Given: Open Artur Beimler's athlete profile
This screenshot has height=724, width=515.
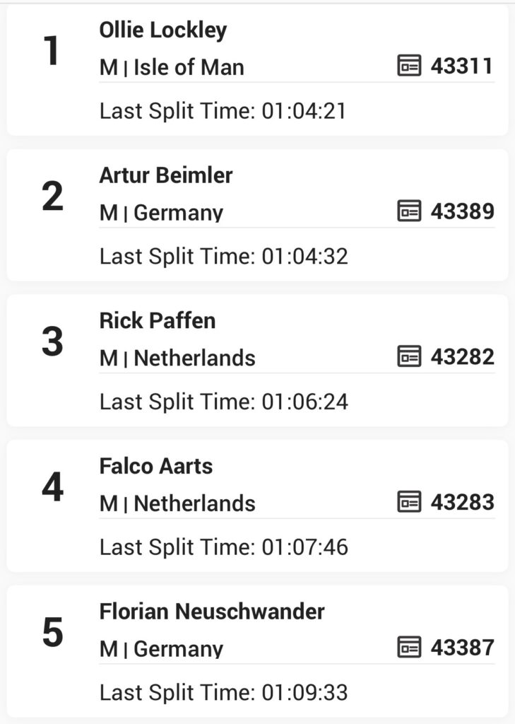Looking at the screenshot, I should [166, 175].
